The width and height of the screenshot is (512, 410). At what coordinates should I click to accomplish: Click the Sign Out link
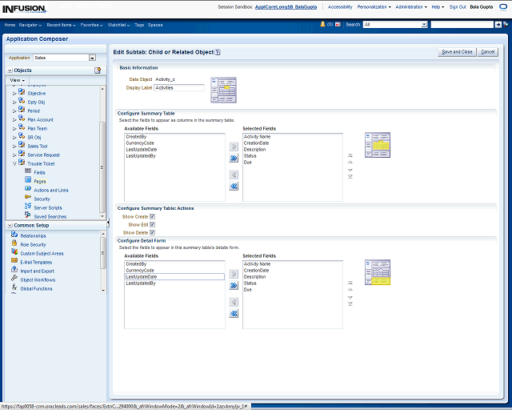point(458,6)
